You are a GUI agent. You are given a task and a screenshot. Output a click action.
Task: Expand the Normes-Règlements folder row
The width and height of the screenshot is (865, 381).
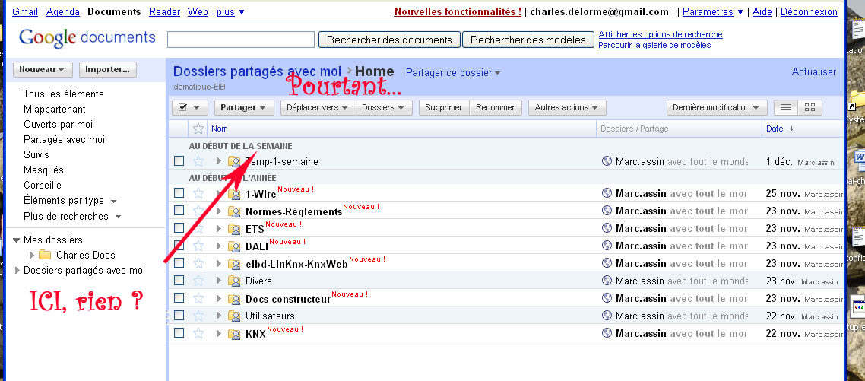218,211
